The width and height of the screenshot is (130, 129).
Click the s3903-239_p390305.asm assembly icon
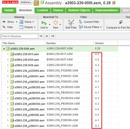point(12,109)
